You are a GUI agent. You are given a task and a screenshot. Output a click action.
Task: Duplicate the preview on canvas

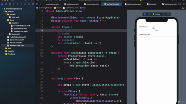pos(169,14)
